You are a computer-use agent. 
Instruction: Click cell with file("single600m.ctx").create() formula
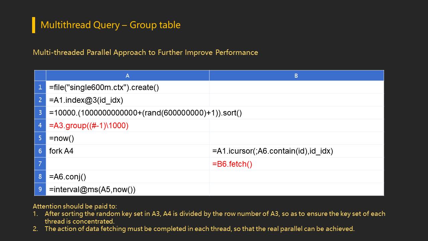[104, 87]
